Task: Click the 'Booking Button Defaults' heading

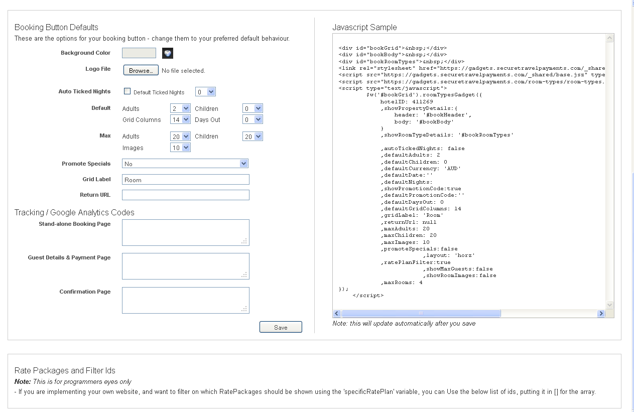Action: click(56, 27)
